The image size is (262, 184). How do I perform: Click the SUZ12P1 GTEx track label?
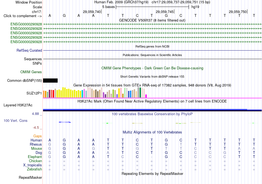[34, 93]
